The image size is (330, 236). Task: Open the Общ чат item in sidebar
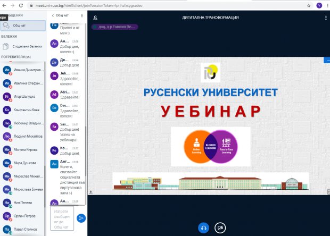(23, 26)
